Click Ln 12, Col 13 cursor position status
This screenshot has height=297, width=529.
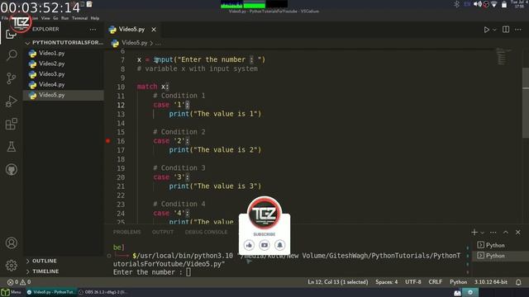(x=338, y=282)
